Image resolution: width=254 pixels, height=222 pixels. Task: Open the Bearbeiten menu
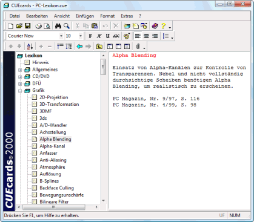tap(37, 16)
